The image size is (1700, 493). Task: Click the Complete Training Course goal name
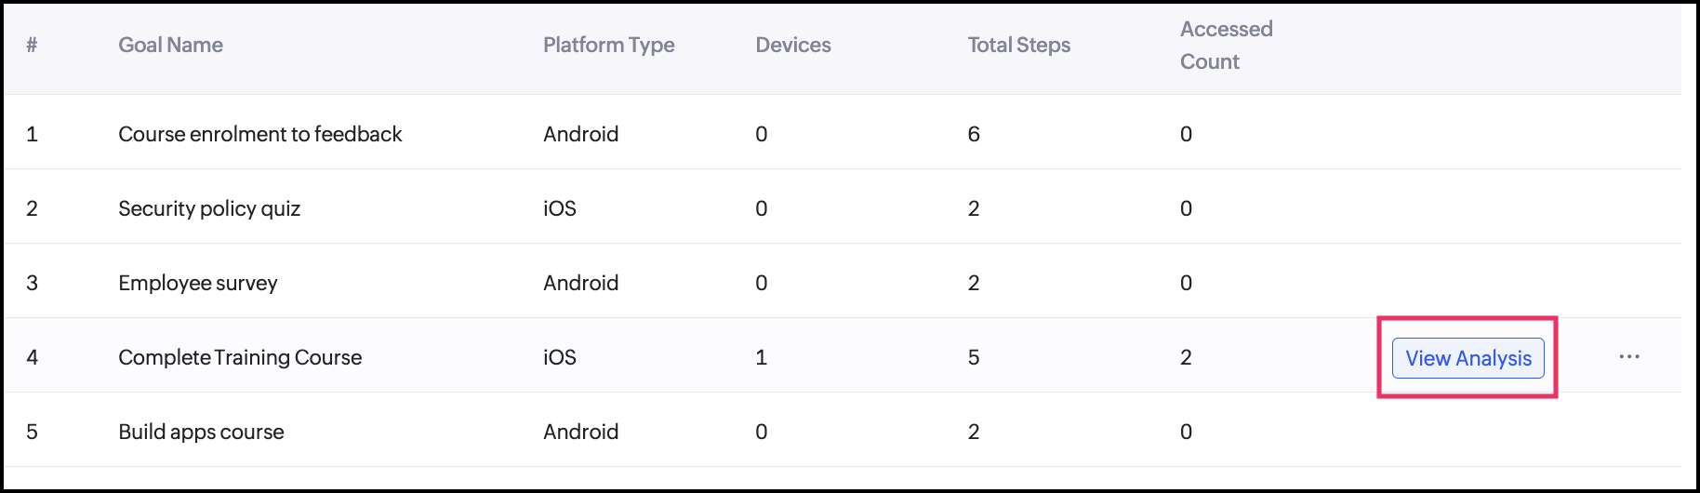tap(240, 357)
